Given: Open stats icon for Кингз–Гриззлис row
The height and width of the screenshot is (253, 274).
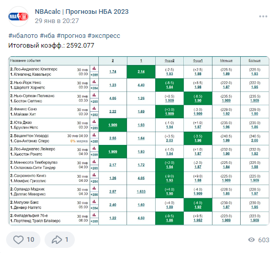Looking at the screenshot, I should tap(94, 175).
